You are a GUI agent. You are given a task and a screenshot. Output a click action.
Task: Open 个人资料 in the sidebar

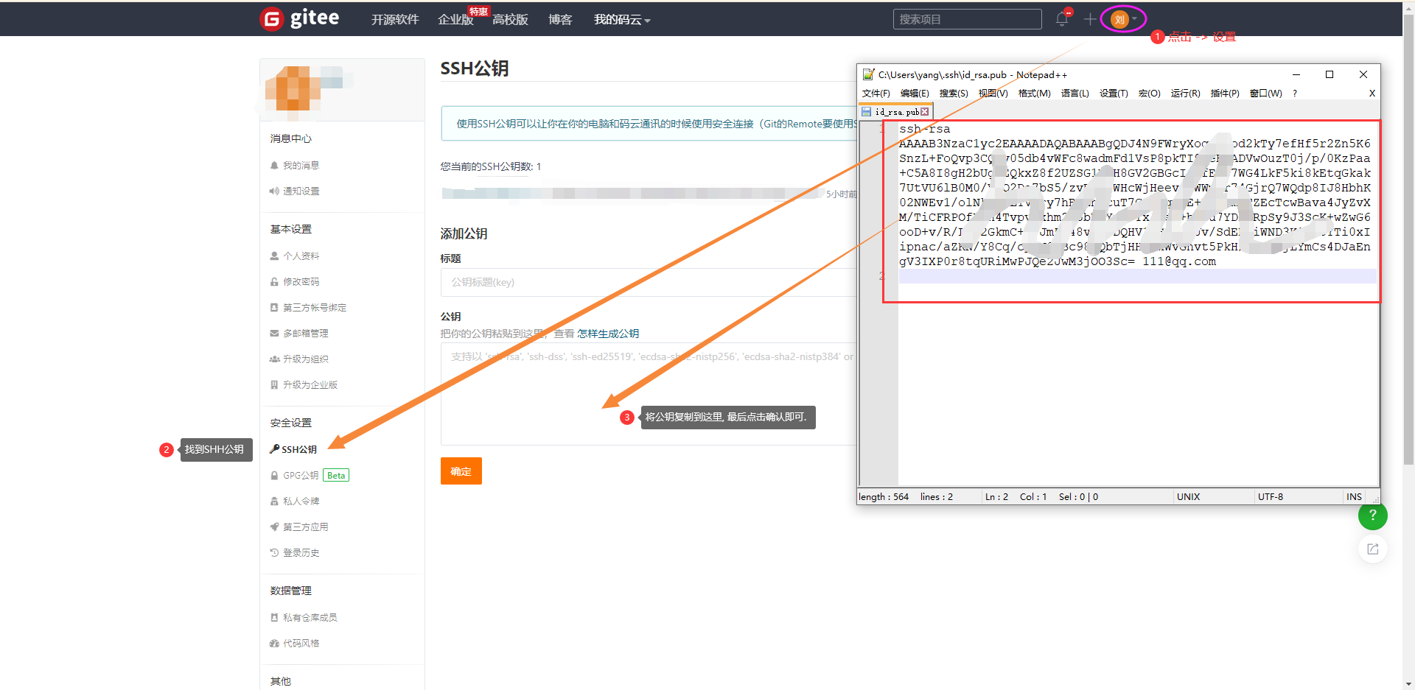coord(295,256)
